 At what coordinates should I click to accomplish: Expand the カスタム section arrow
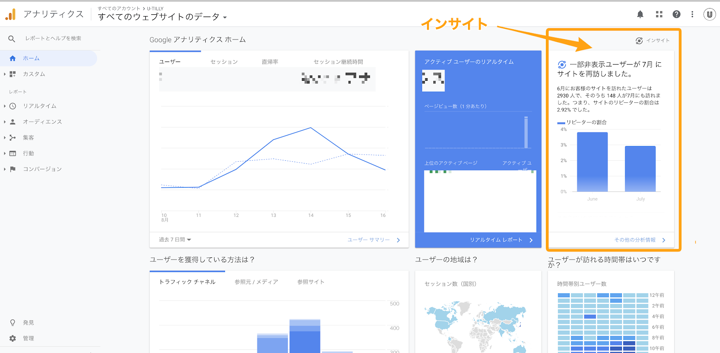pyautogui.click(x=4, y=74)
